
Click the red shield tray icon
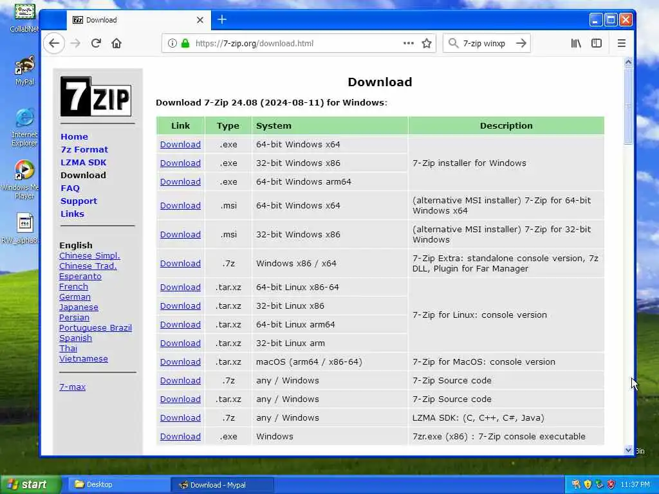(x=611, y=485)
